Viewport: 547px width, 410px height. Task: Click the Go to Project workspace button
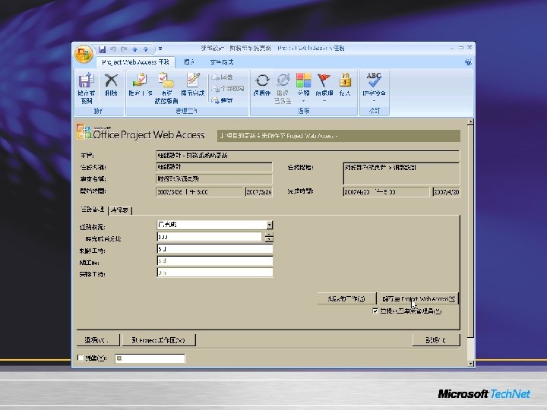(159, 340)
